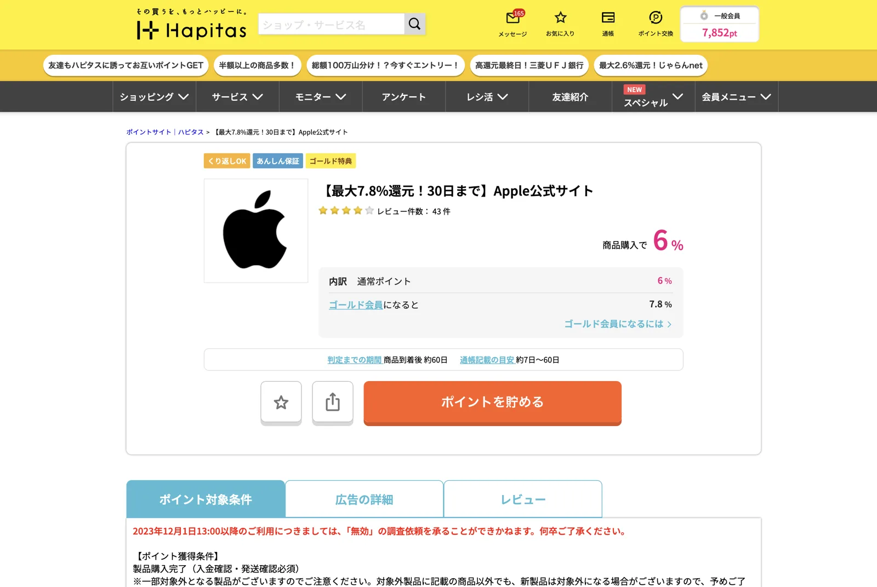Open the favorites star icon in header
877x587 pixels.
pos(560,24)
